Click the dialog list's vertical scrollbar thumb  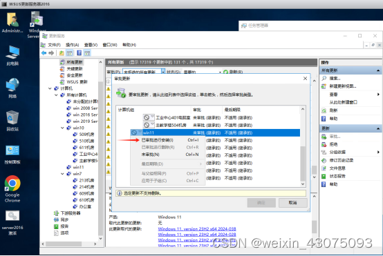[x=303, y=164]
